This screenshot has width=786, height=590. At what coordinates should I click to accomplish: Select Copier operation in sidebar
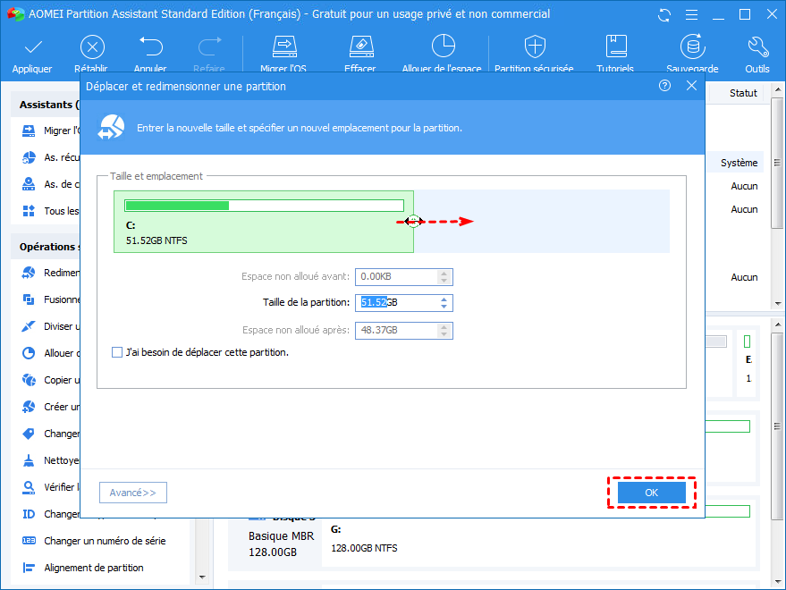[51, 380]
